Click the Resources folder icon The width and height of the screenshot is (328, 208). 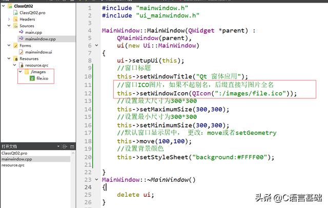coord(15,58)
